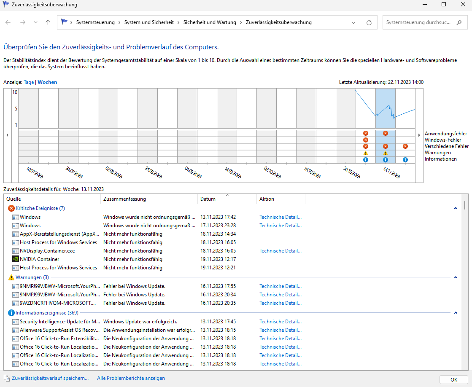Open recent locations chevron next to forward arrow
The image size is (472, 387).
coord(35,23)
